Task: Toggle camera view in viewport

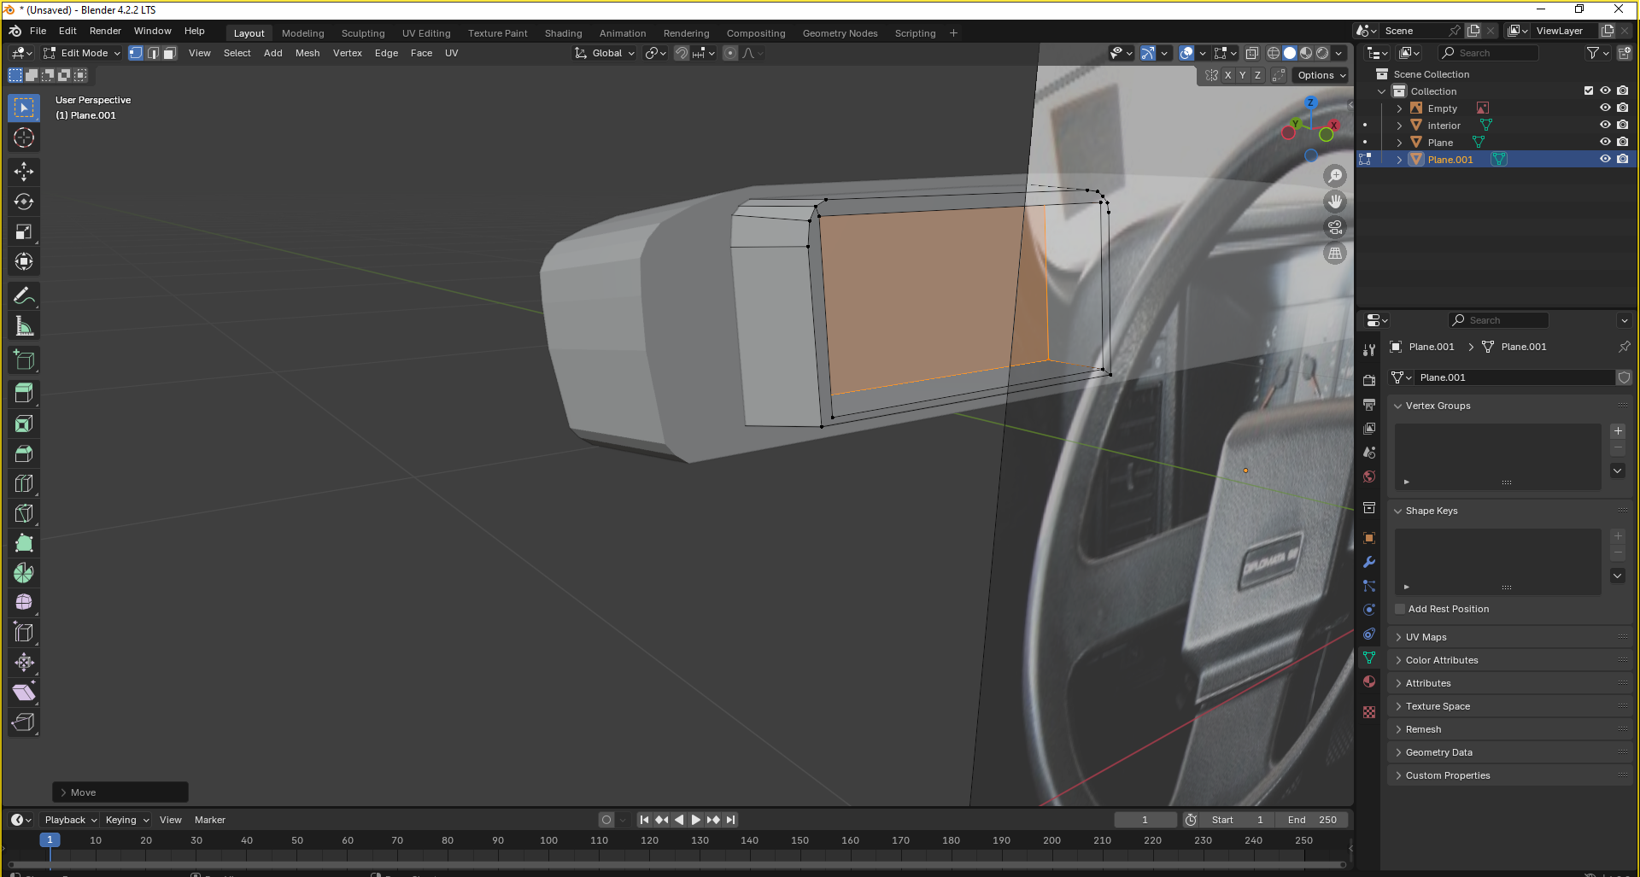Action: pos(1334,228)
